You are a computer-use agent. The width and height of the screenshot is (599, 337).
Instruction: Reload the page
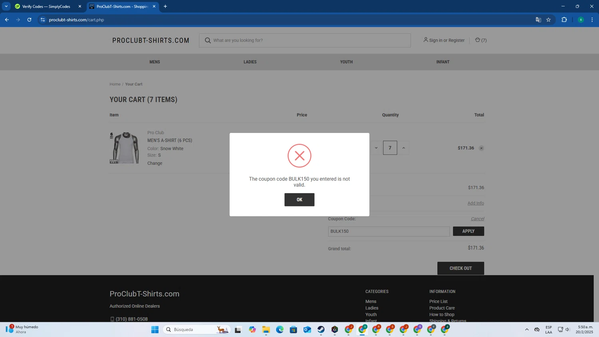29,20
